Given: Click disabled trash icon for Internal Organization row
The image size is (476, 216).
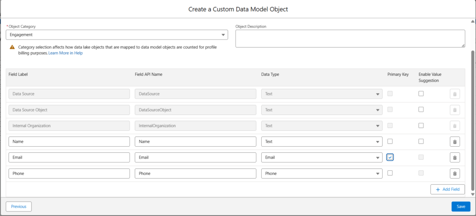Looking at the screenshot, I should 455,126.
